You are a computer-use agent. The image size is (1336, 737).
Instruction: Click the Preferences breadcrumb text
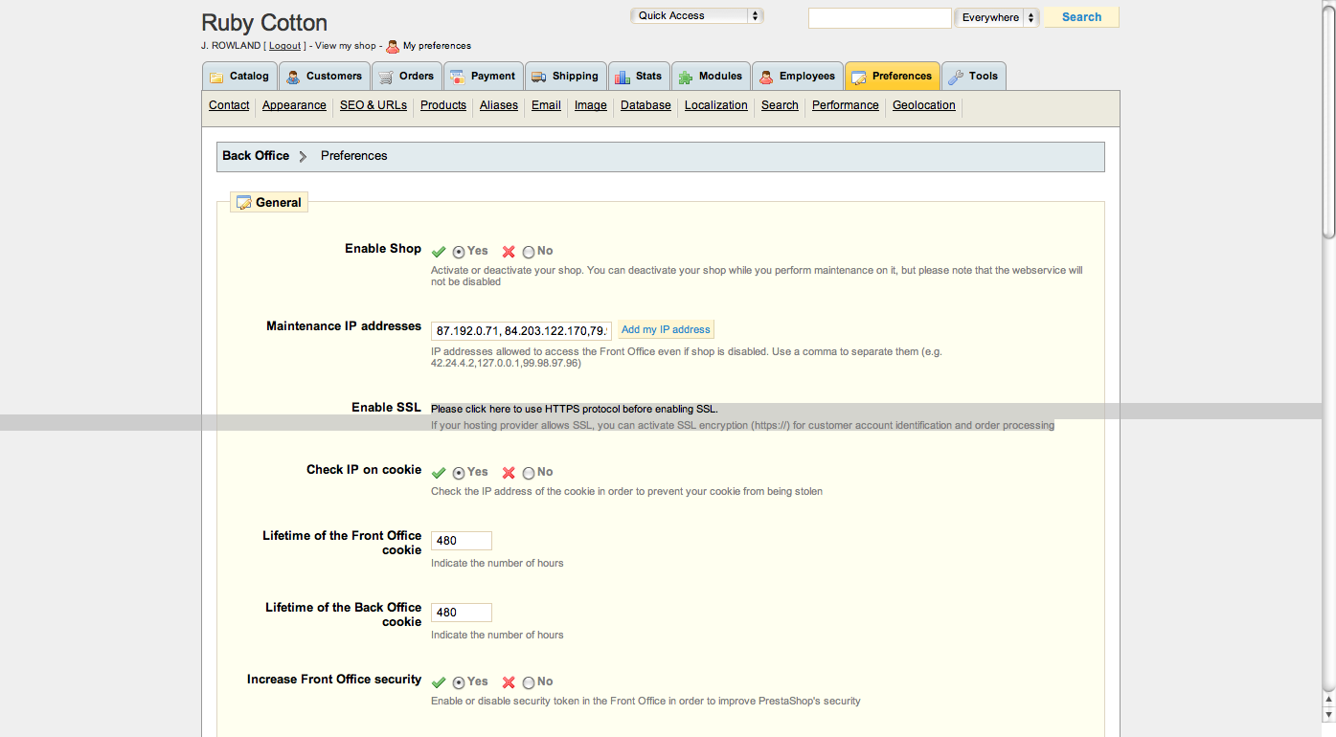[x=354, y=156]
